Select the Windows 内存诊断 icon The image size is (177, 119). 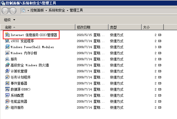pyautogui.click(x=7, y=53)
